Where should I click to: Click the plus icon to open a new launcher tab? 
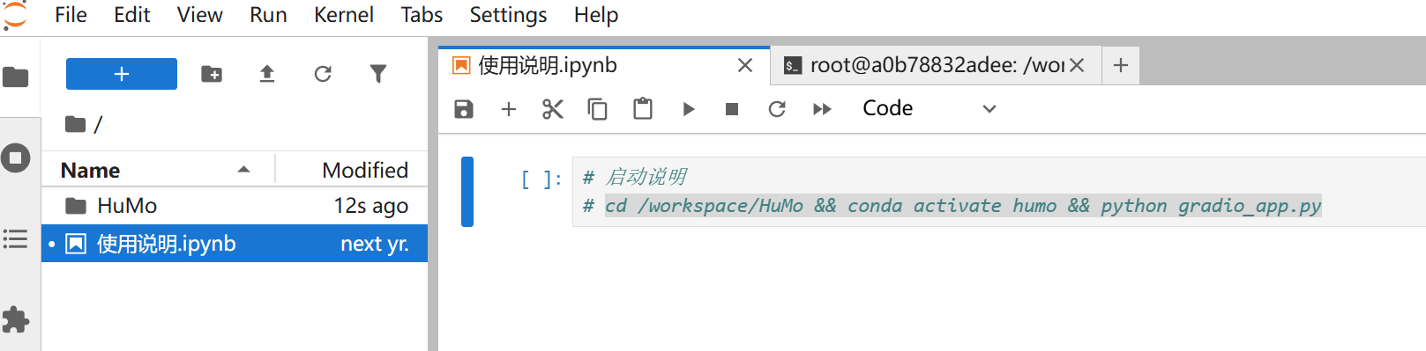point(1121,65)
